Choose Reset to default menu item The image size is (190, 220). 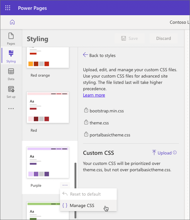pos(88,194)
